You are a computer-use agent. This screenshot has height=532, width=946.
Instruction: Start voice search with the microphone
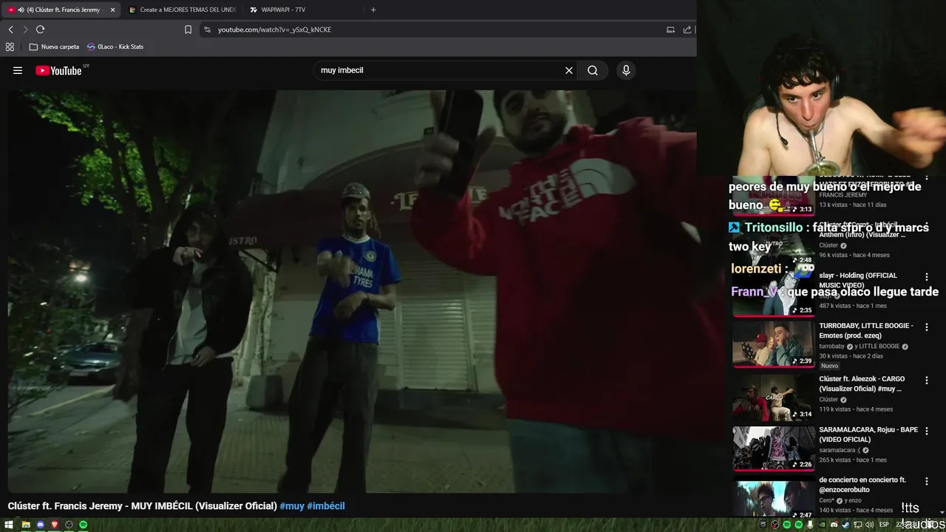tap(626, 70)
